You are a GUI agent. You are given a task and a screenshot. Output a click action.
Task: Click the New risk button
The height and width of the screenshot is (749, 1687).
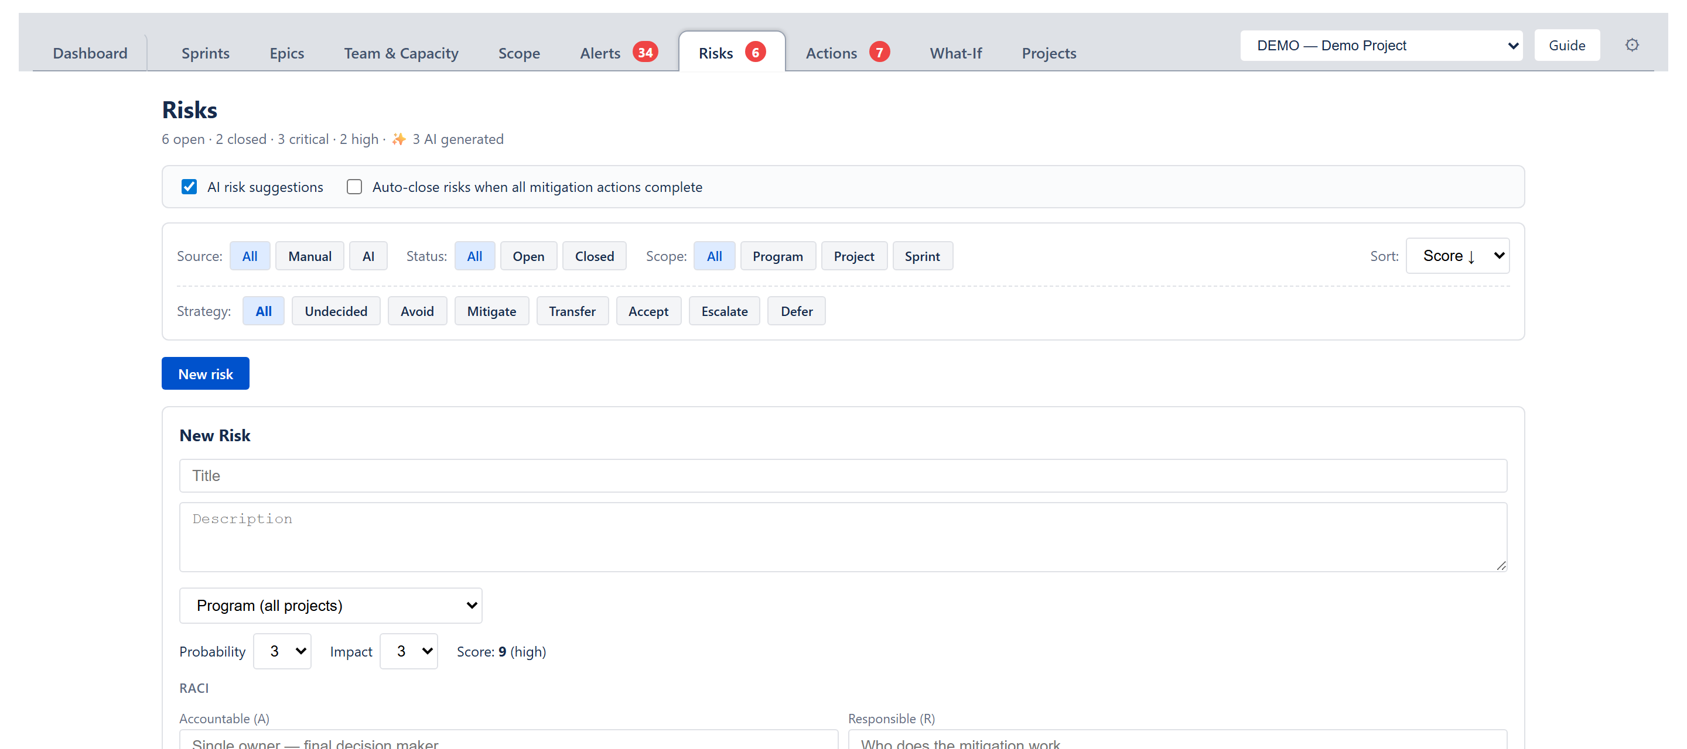point(205,373)
